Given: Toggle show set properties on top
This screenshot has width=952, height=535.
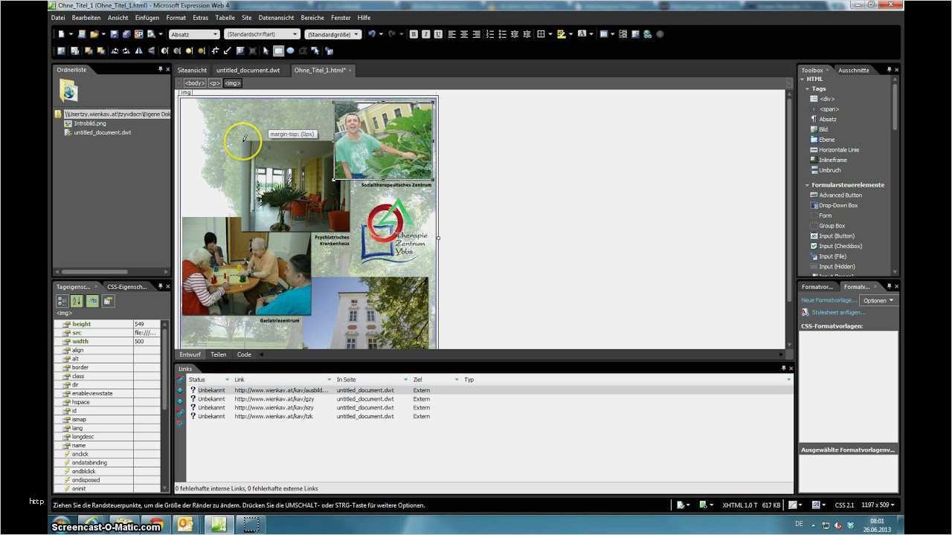Looking at the screenshot, I should pos(92,301).
